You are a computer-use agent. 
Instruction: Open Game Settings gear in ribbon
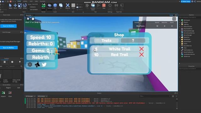[x=110, y=7]
